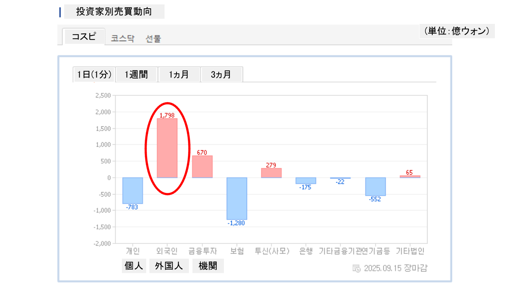The width and height of the screenshot is (510, 287).
Task: Switch to the 1週間 period tab
Action: 136,75
